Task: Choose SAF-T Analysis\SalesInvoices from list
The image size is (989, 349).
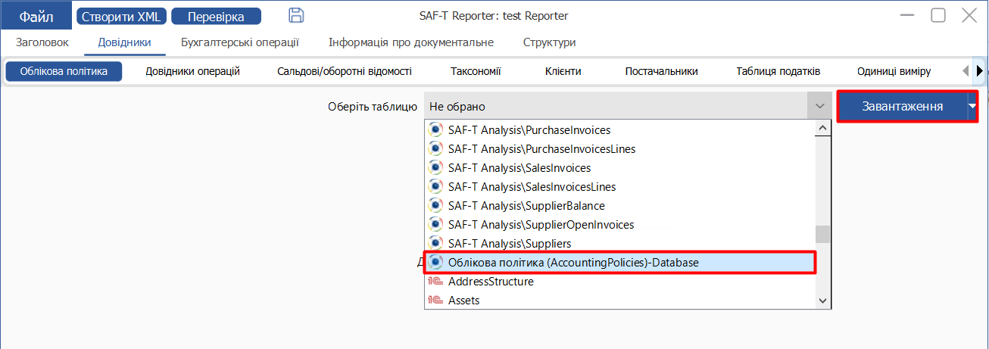Action: tap(619, 167)
